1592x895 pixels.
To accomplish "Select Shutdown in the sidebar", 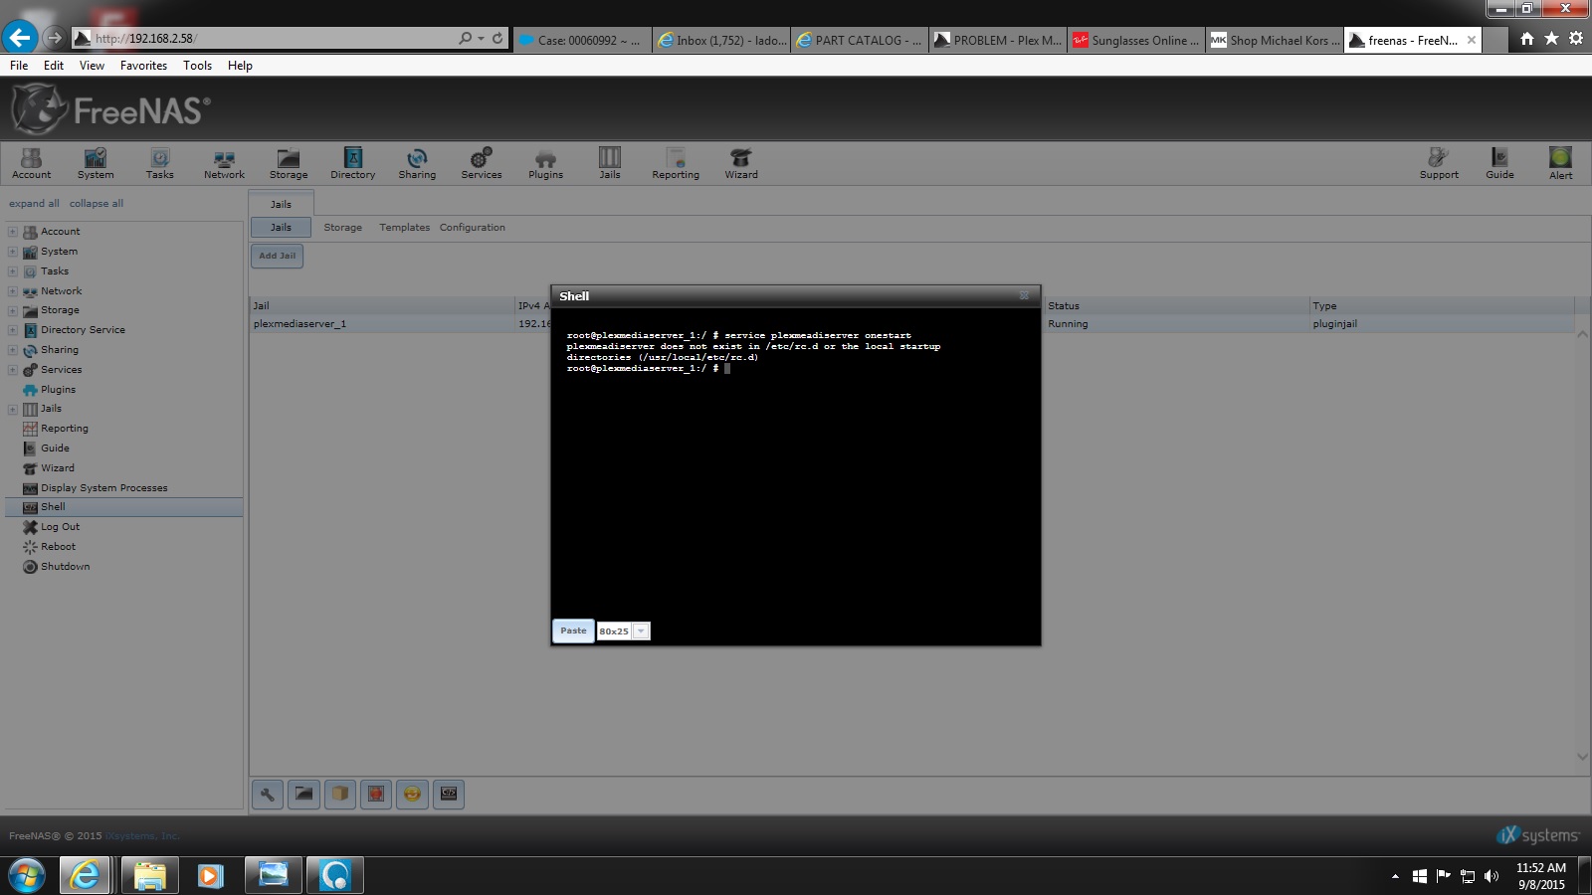I will click(65, 567).
